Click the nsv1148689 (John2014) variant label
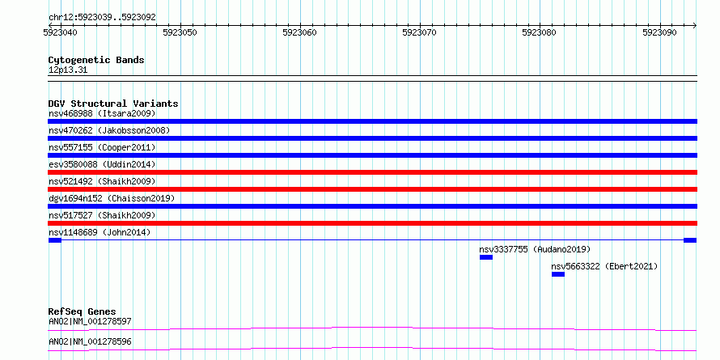 click(x=100, y=232)
